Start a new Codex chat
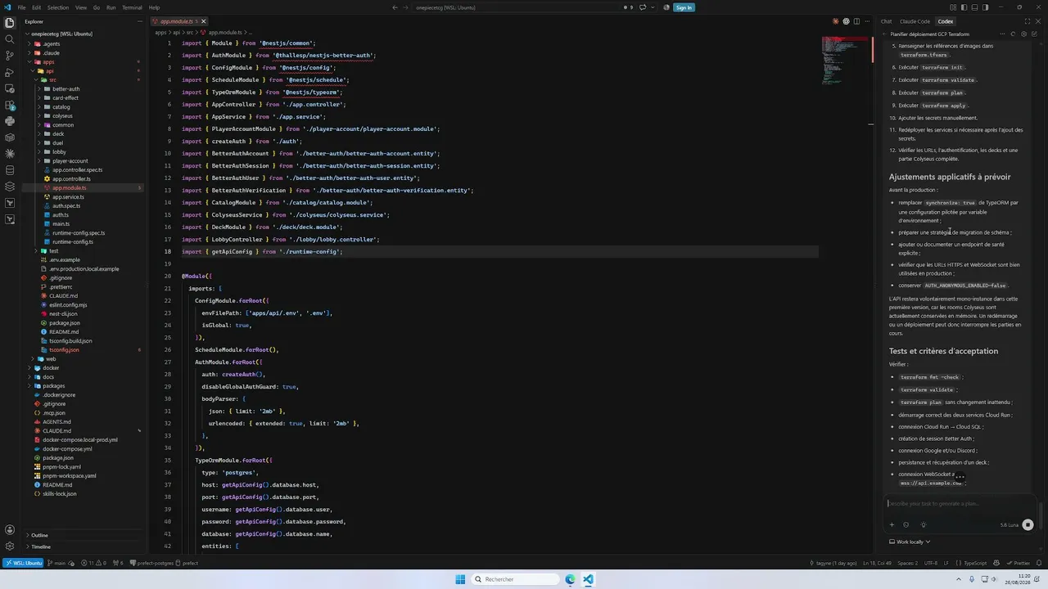Image resolution: width=1048 pixels, height=589 pixels. click(1035, 34)
